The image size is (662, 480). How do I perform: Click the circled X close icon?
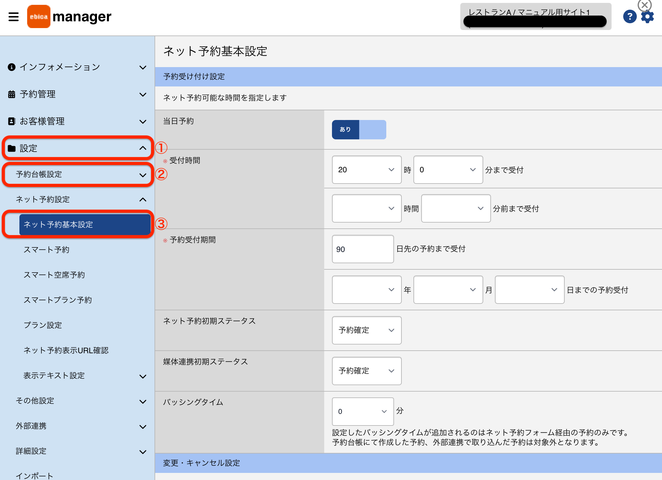pos(645,5)
